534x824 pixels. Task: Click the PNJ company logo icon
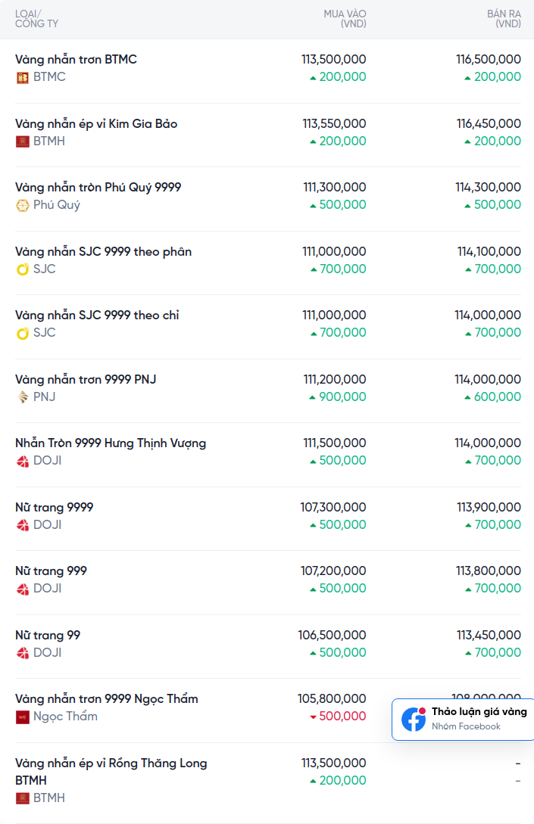click(23, 397)
